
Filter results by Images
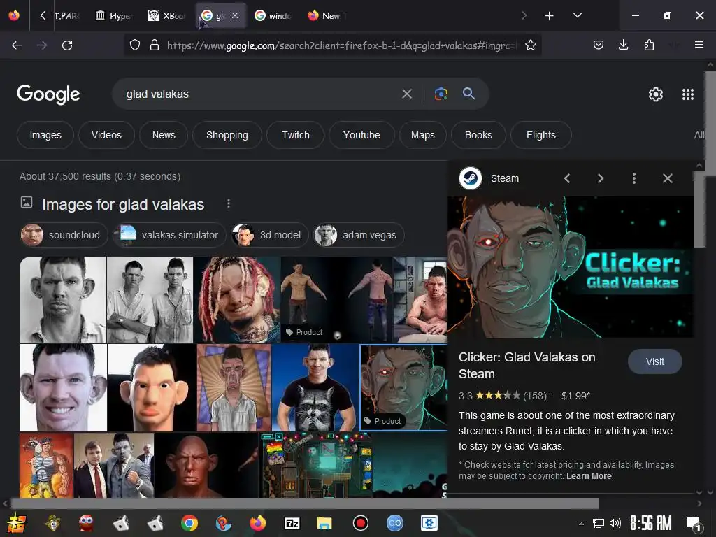tap(45, 135)
